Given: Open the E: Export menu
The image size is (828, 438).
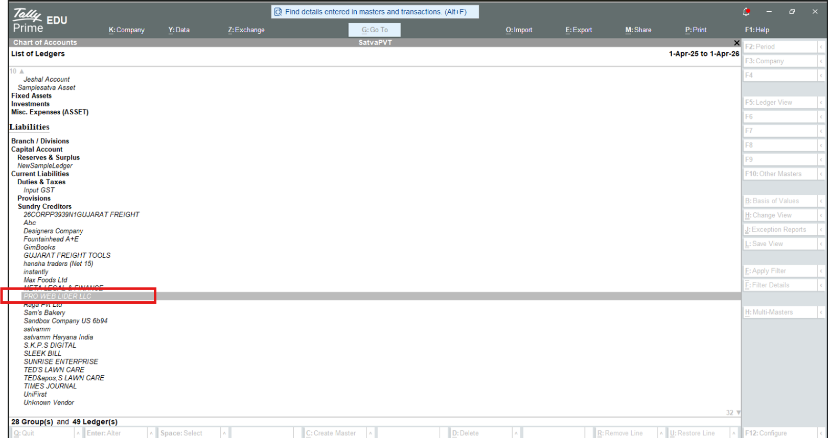Looking at the screenshot, I should click(x=579, y=30).
